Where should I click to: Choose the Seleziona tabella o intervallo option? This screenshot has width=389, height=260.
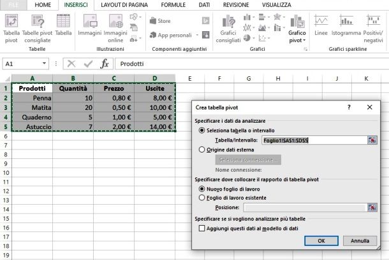coord(202,130)
